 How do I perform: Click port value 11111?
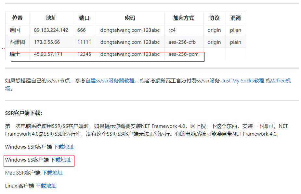point(84,42)
